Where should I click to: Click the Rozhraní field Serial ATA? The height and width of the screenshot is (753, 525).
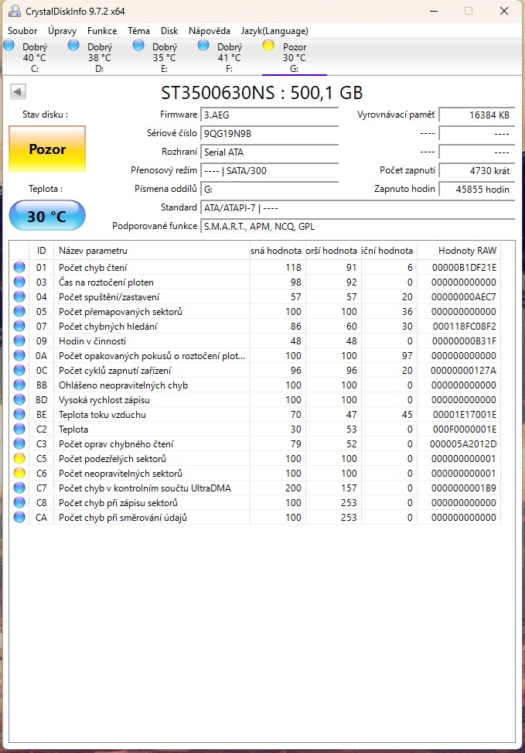[x=269, y=152]
